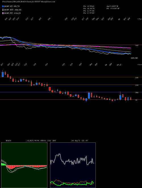
Task: Click the 'Pre H: 99.70' value
Action: coord(89,9)
